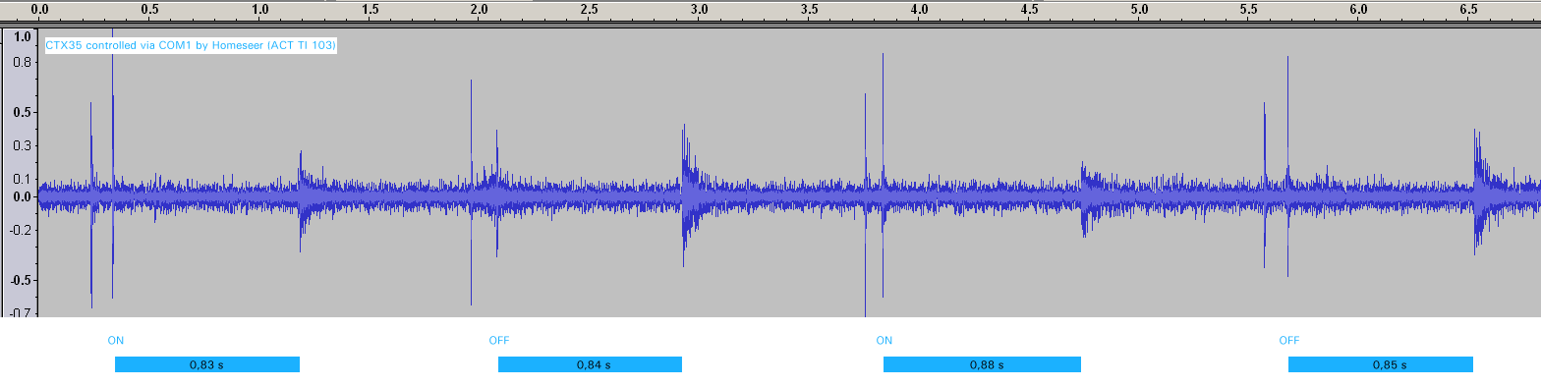The image size is (1541, 387).
Task: Jump to 3.0 on the timeline ruler
Action: [700, 9]
